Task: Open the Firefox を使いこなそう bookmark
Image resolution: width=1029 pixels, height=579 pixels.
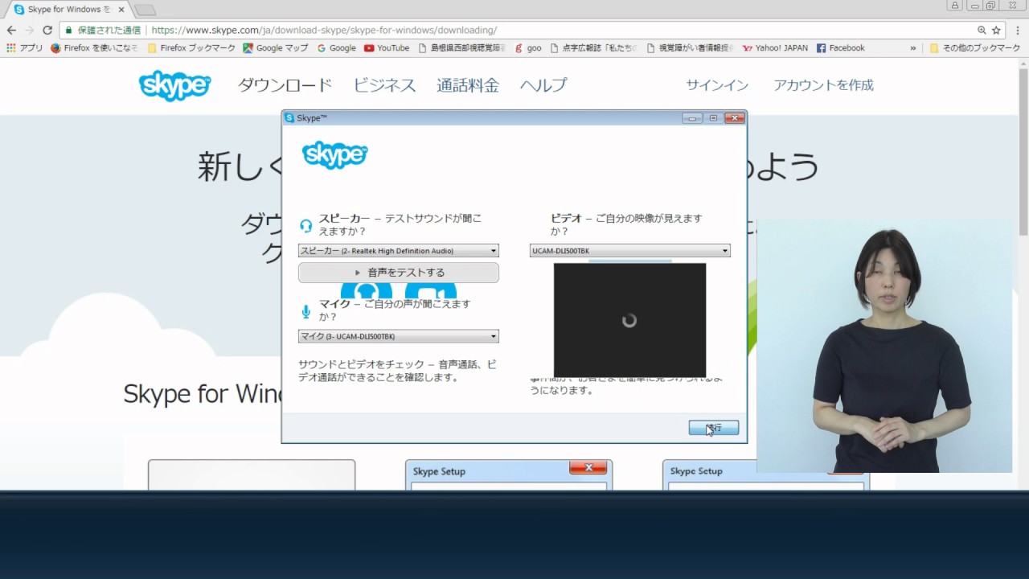Action: click(x=94, y=48)
